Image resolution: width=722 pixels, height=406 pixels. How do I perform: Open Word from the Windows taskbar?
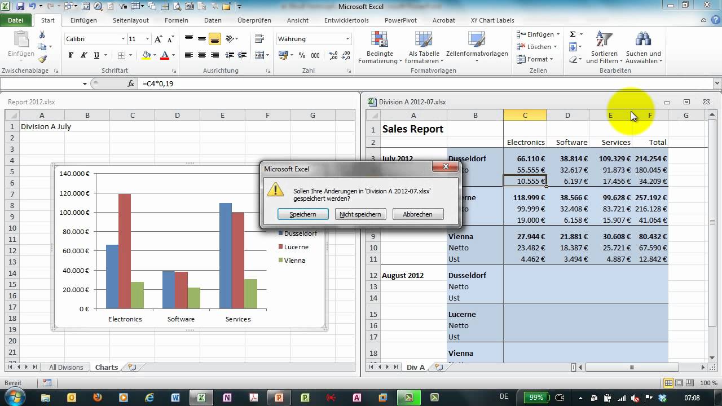coord(174,397)
